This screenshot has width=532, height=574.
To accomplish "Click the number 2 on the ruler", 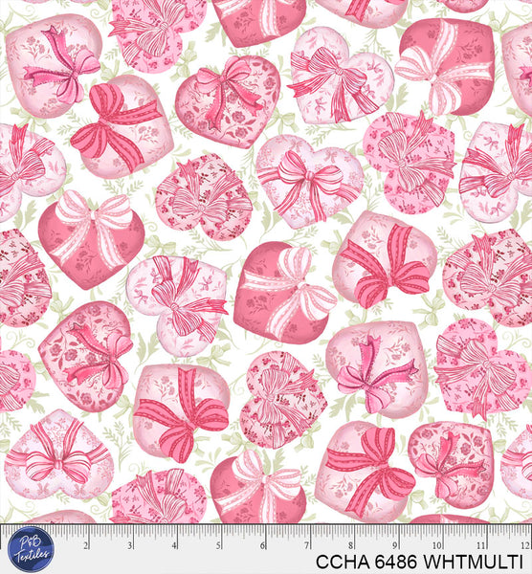I will click(x=85, y=546).
